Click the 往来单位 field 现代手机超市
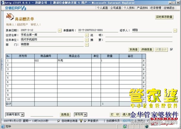Image resolution: width=181 pixels, height=129 pixels. (52, 40)
